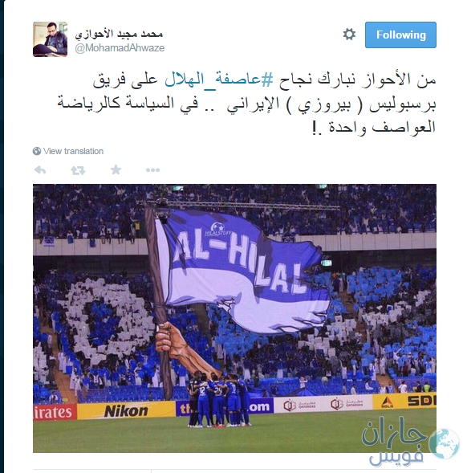Click the globe icon beside View translation
The height and width of the screenshot is (473, 463).
(x=37, y=151)
